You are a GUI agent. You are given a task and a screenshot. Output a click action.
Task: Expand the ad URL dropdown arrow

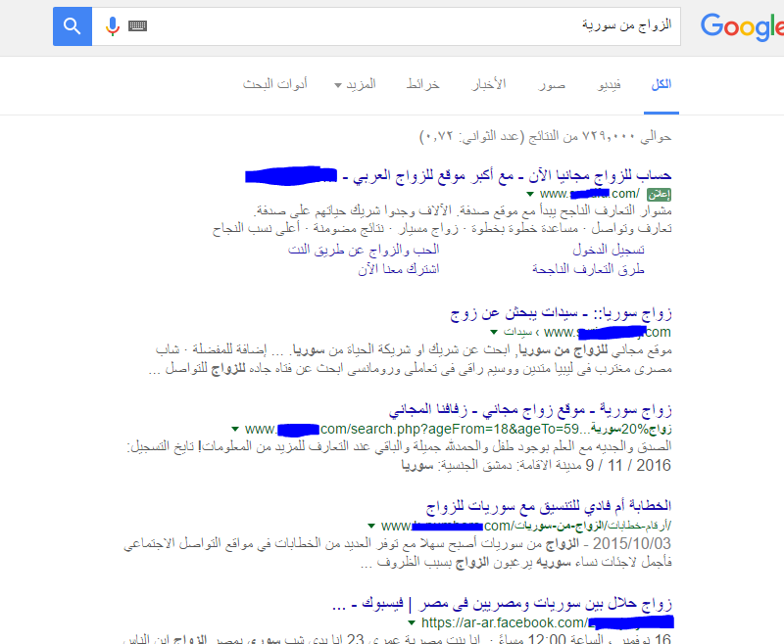click(530, 194)
